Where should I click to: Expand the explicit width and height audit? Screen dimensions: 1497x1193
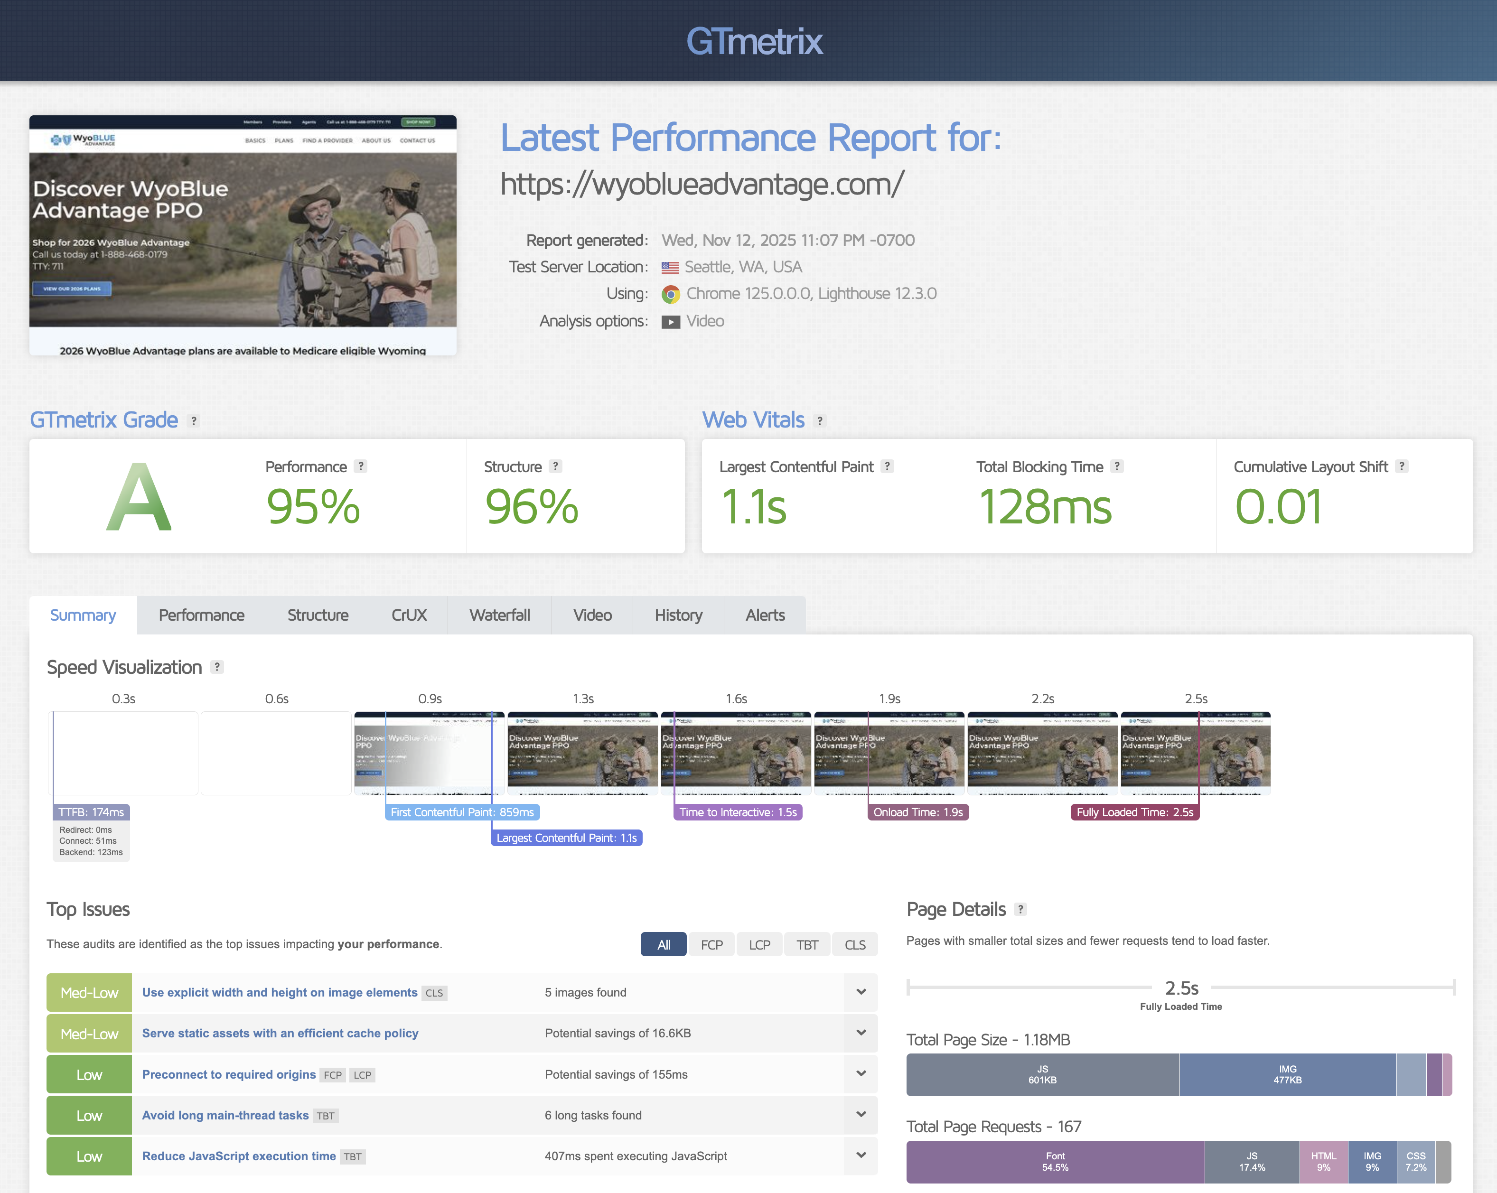point(861,992)
